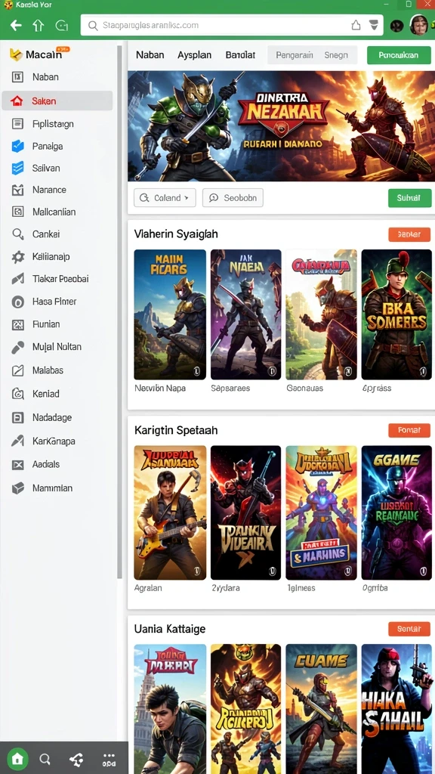This screenshot has height=774, width=435.
Task: Click the green home icon at bottom
Action: coord(18,759)
